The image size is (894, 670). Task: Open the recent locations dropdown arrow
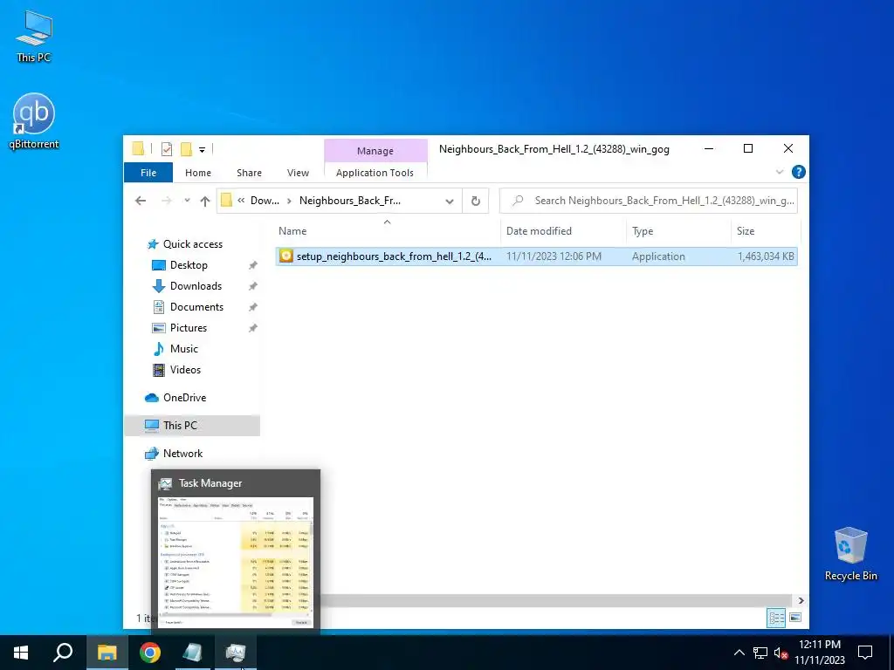pyautogui.click(x=187, y=201)
